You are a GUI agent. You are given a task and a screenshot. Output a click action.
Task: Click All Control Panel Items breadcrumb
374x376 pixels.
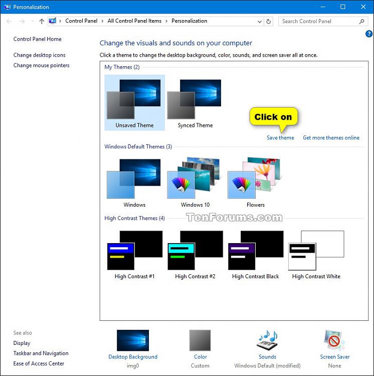tap(134, 21)
